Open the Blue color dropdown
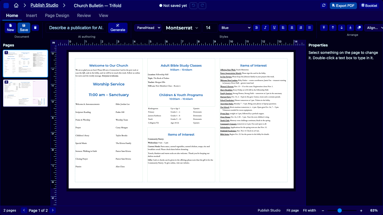 (235, 28)
